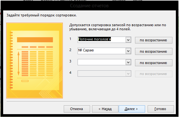Open dropdown arrow for sort field 3
This screenshot has width=179, height=117.
tap(128, 62)
